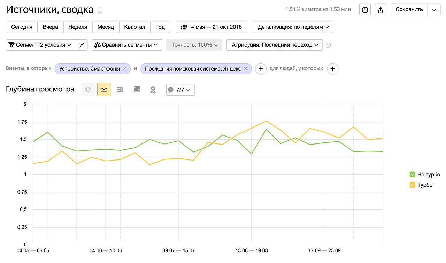Toggle the green Не турбо checkbox

[x=413, y=174]
